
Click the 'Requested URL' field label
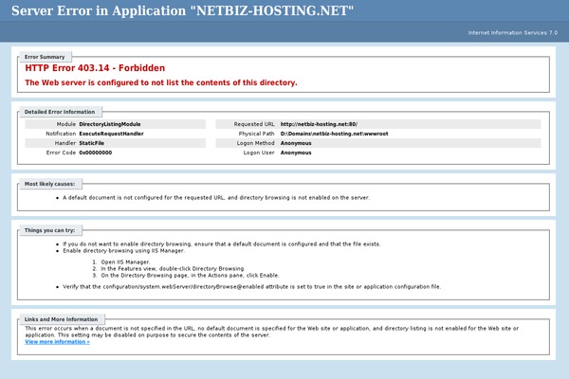[254, 124]
